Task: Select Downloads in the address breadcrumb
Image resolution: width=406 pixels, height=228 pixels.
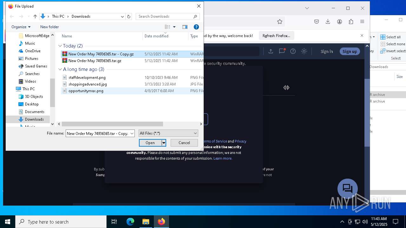Action: [x=81, y=16]
